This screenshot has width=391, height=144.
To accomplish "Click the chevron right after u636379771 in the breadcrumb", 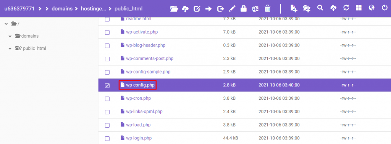I will [x=40, y=9].
